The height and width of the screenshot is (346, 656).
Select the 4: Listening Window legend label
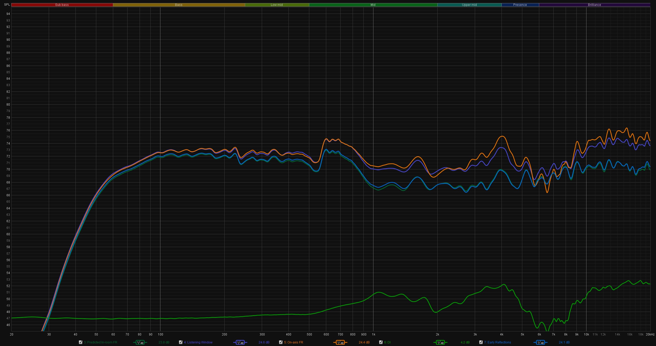198,342
